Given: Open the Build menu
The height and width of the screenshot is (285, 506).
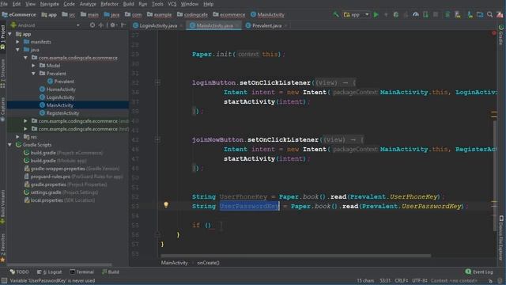Looking at the screenshot, I should point(128,4).
